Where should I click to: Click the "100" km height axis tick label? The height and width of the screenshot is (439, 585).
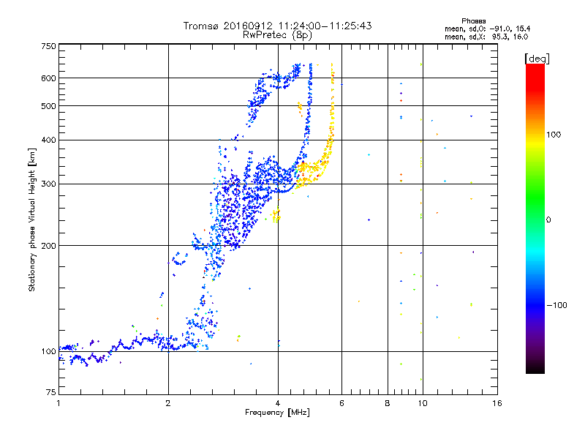coord(49,352)
